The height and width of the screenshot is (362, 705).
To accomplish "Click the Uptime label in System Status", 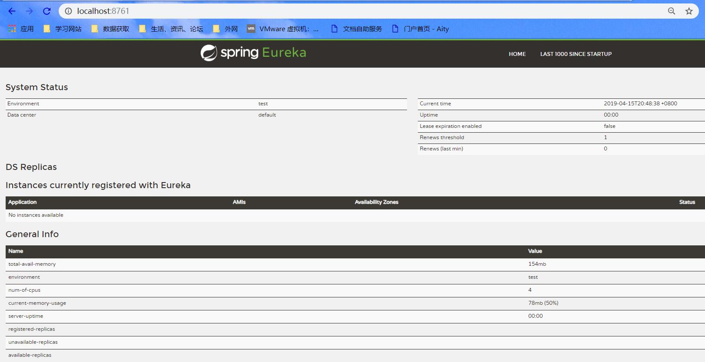I will (x=429, y=115).
